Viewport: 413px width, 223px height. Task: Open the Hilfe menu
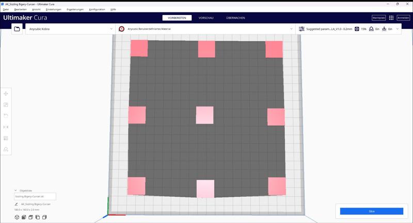(113, 9)
